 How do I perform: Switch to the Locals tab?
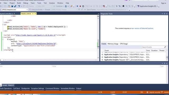(x=5, y=85)
